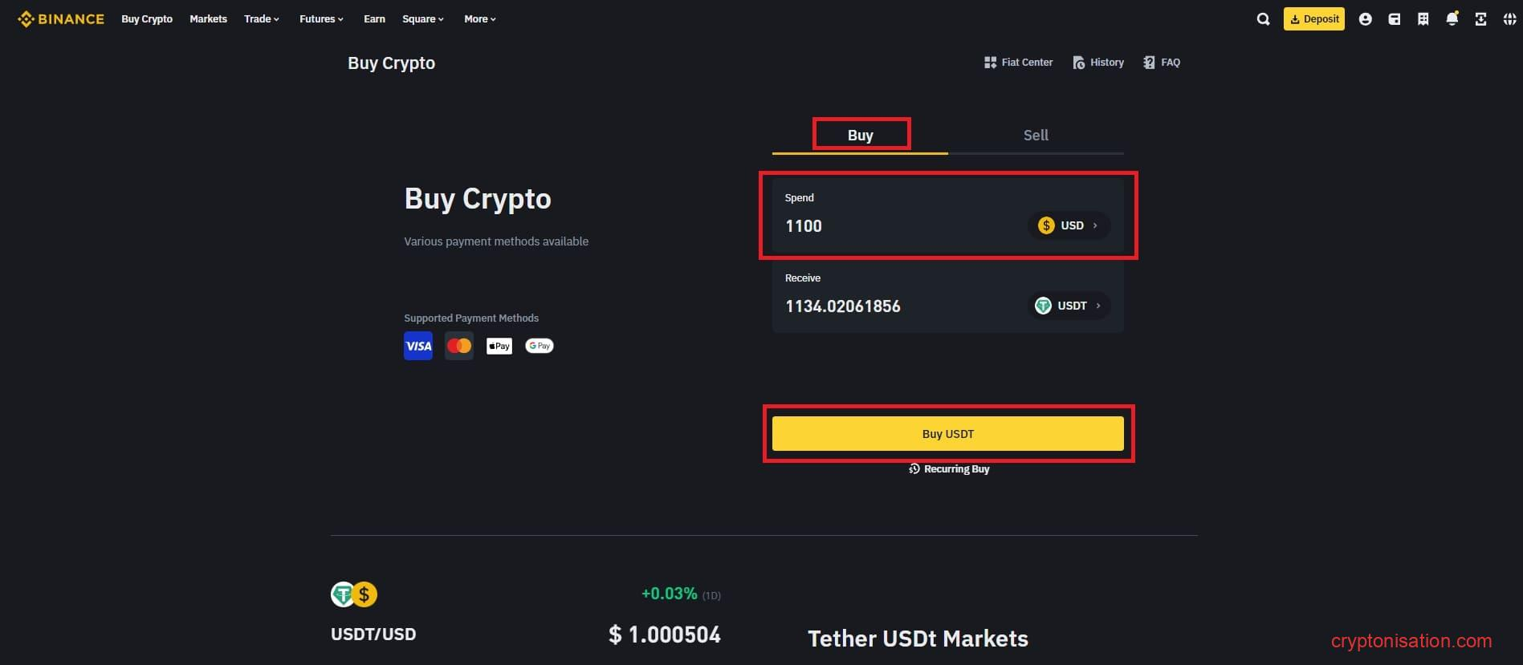Click the Binance logo

pyautogui.click(x=61, y=18)
